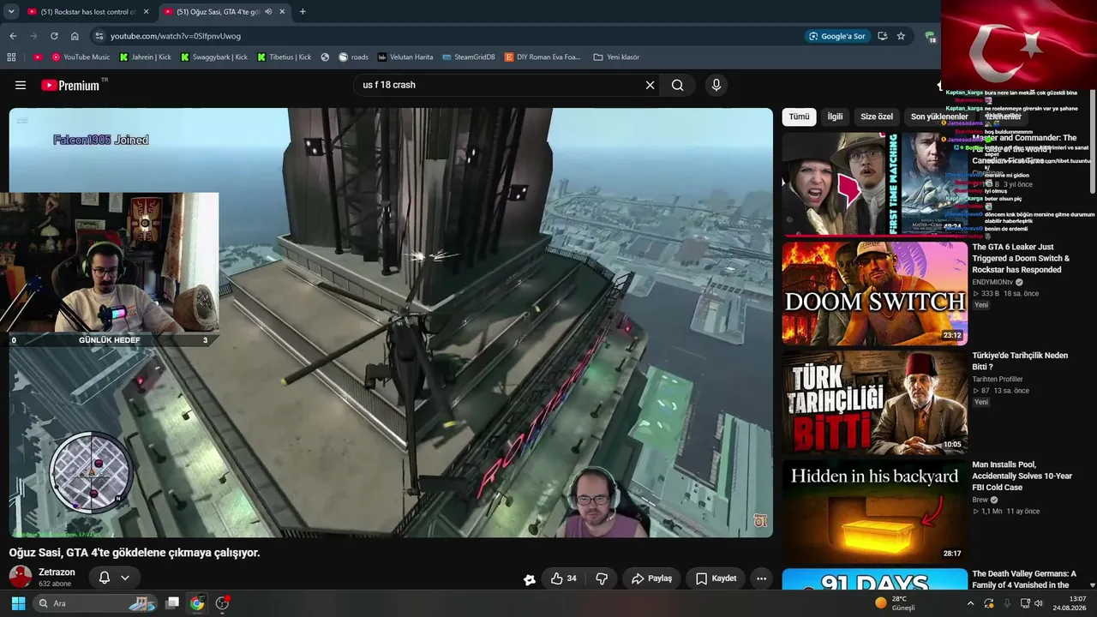Image resolution: width=1097 pixels, height=617 pixels.
Task: Open Zetrazon channel name link
Action: [x=57, y=572]
